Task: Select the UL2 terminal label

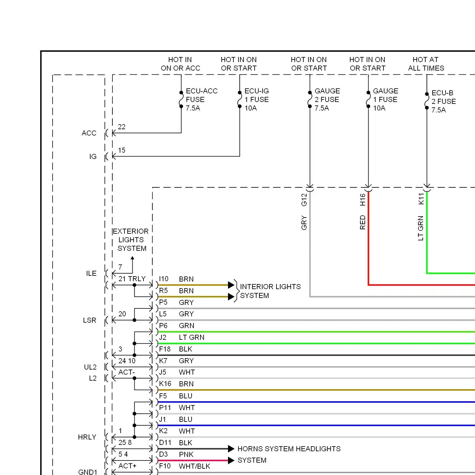Action: 90,367
